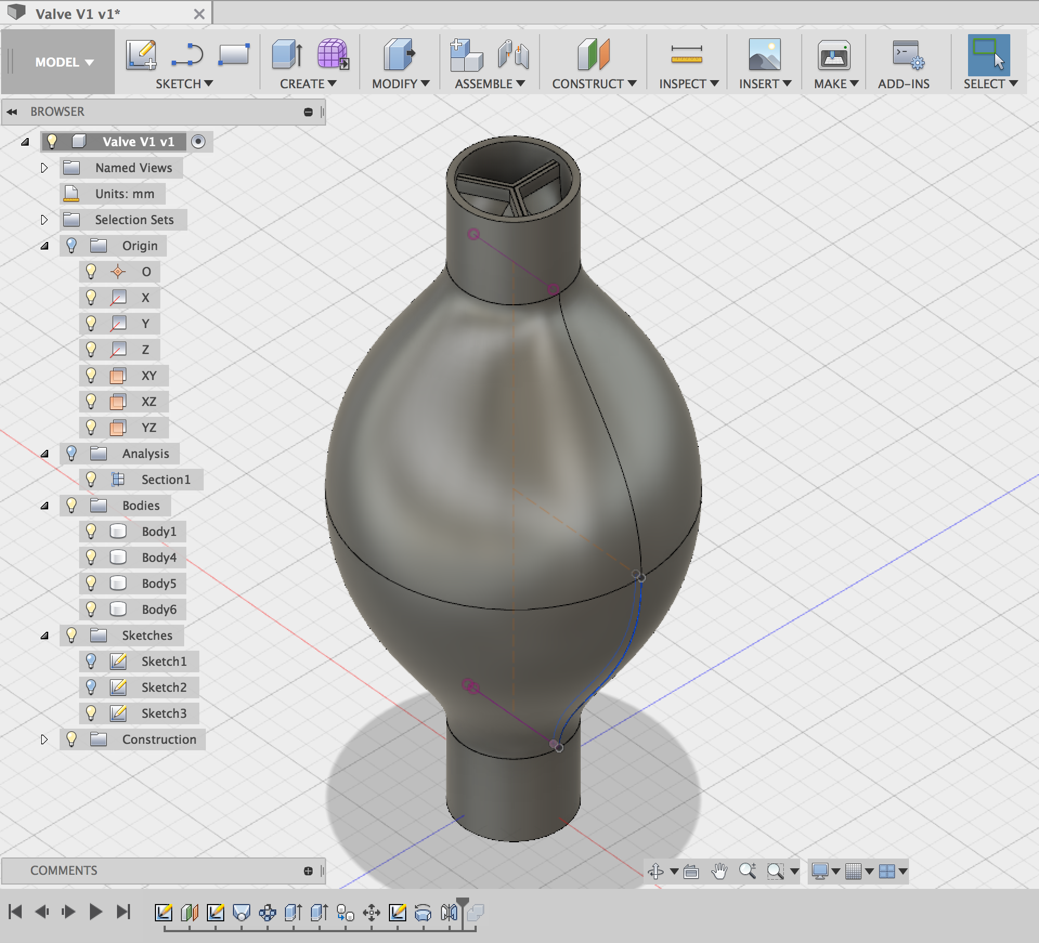This screenshot has height=943, width=1039.
Task: Toggle visibility of Sketch1
Action: [x=91, y=662]
